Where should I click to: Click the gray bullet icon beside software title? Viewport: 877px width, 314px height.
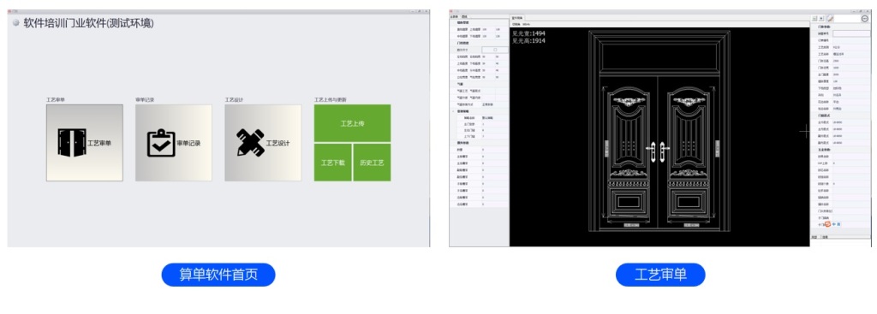click(x=15, y=22)
